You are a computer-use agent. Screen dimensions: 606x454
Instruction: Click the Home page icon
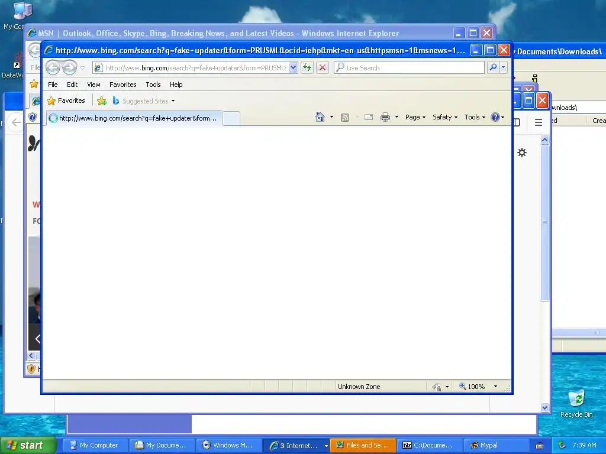click(320, 117)
